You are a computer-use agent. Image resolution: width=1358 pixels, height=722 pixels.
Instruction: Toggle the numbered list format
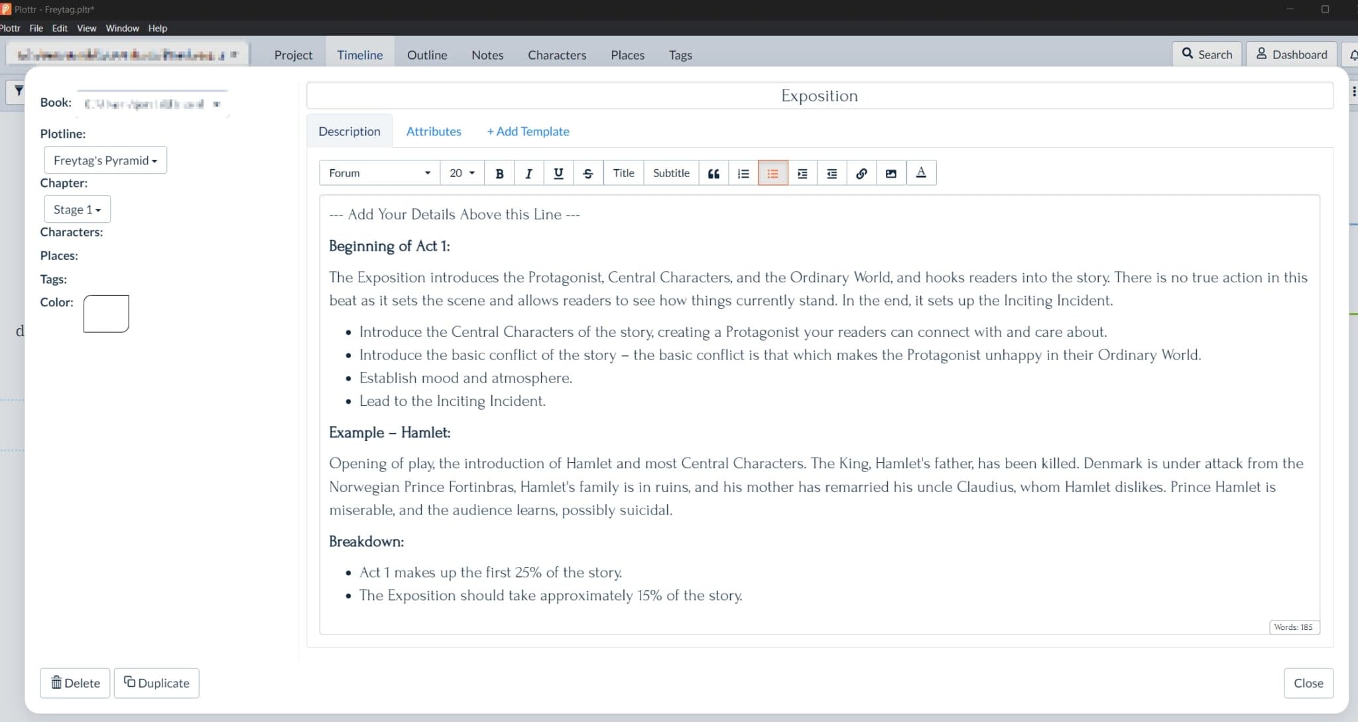click(743, 173)
